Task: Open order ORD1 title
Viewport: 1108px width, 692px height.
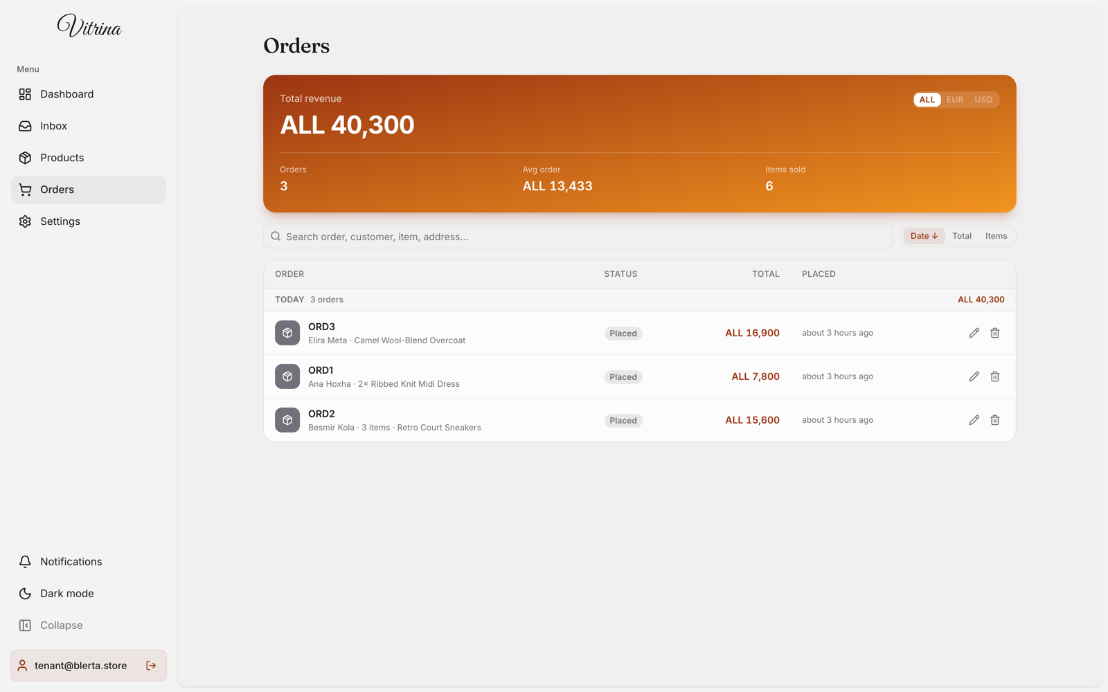Action: 321,370
